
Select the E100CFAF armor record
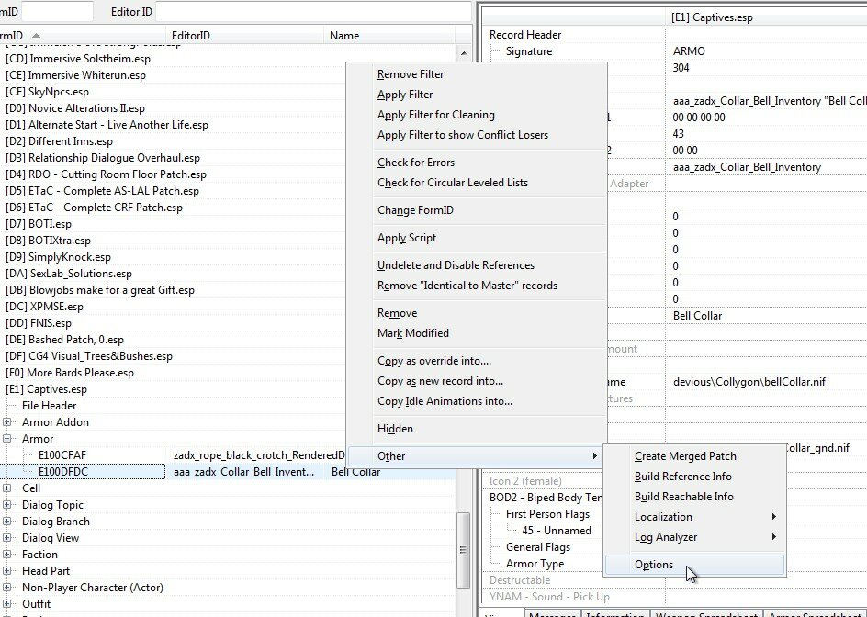point(62,455)
